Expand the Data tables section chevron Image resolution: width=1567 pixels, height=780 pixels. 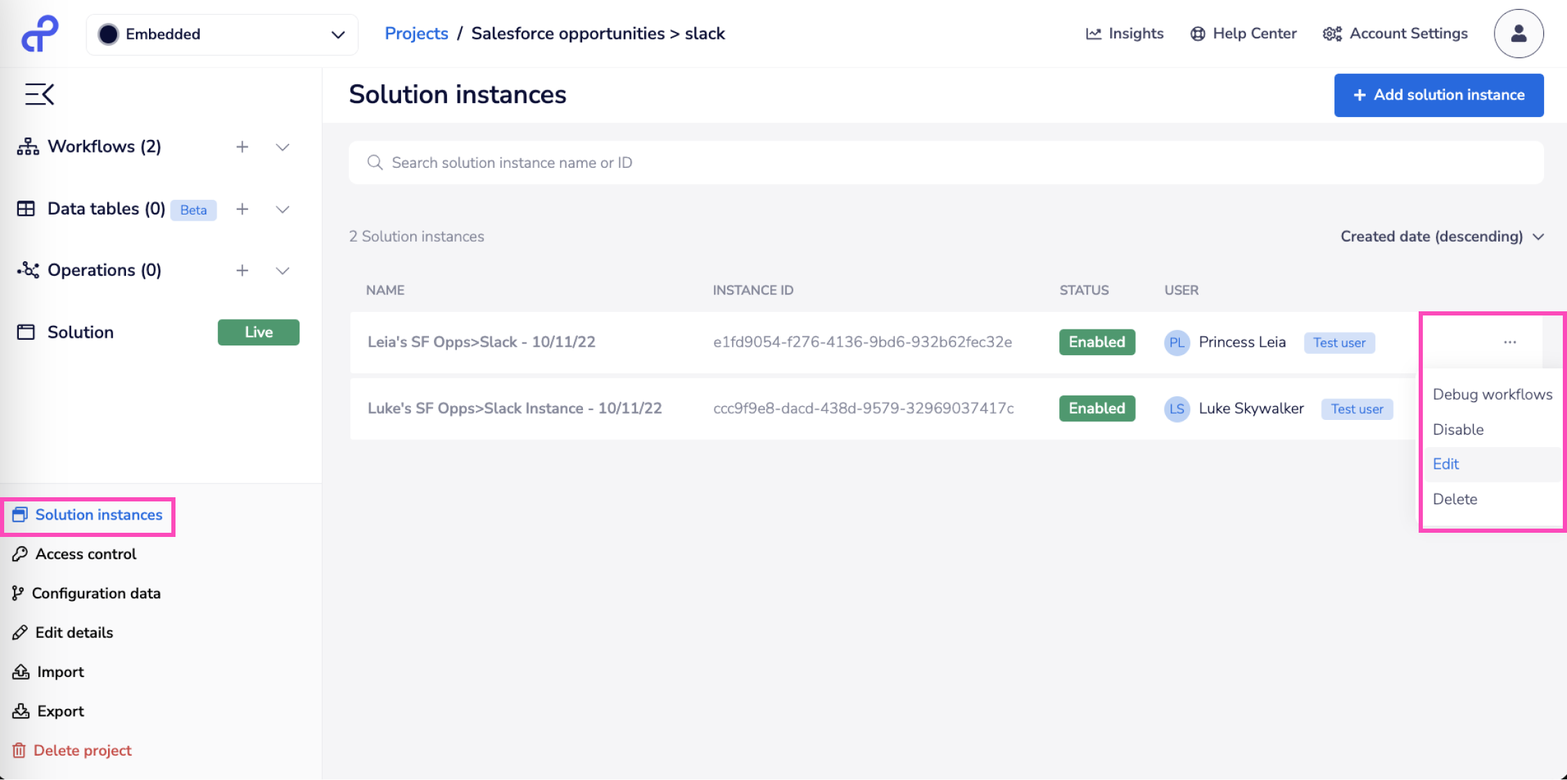[282, 209]
